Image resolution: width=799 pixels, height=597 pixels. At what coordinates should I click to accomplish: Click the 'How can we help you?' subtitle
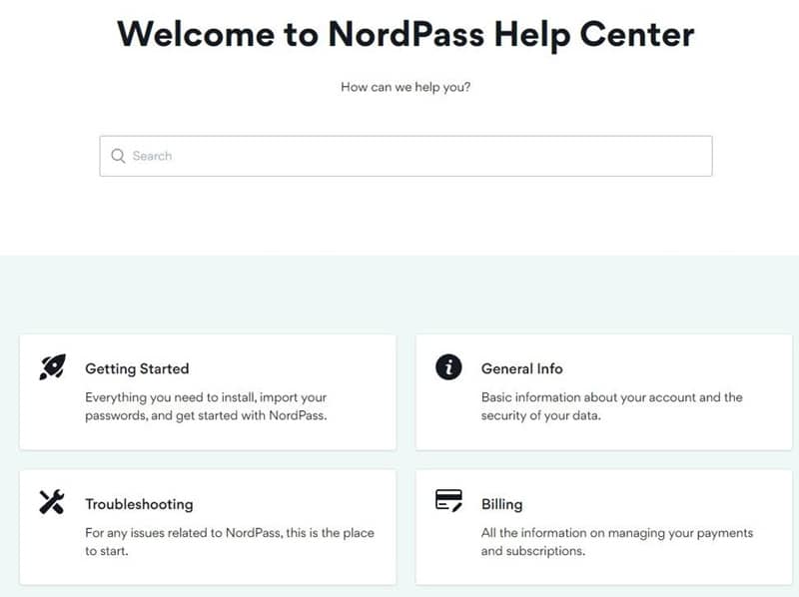(405, 87)
